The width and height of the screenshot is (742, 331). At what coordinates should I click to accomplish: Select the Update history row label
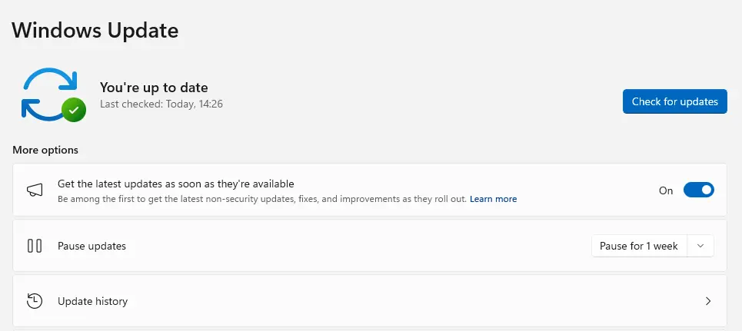pyautogui.click(x=93, y=301)
